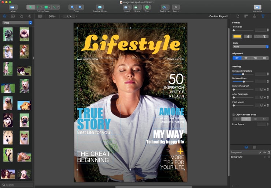Toggle Background layer visibility eye
The image size is (271, 188).
pyautogui.click(x=265, y=157)
